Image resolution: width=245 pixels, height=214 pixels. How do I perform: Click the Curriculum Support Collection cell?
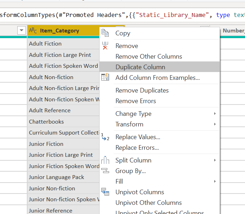(63, 132)
